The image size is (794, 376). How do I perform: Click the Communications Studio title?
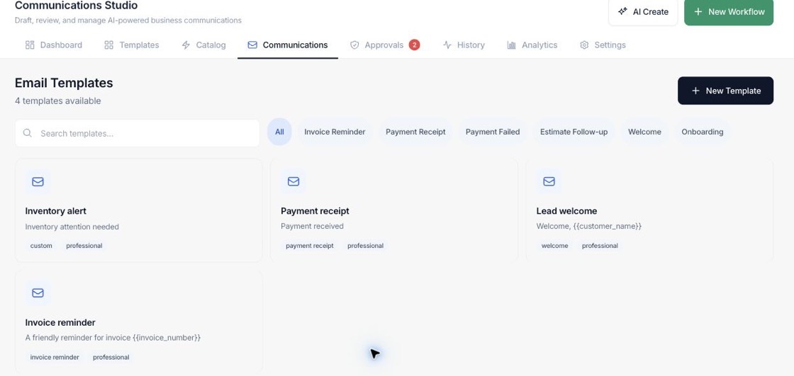click(76, 6)
